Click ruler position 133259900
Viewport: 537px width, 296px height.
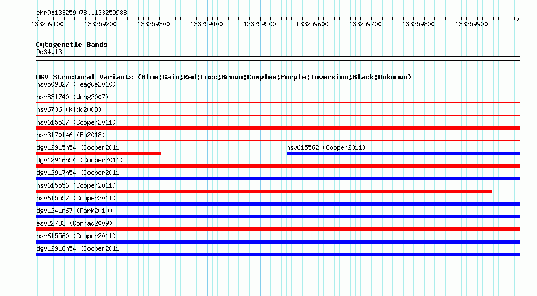(472, 24)
